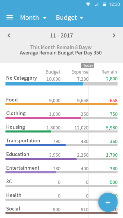Go to previous month with left arrow
This screenshot has width=123, height=218.
(x=9, y=35)
